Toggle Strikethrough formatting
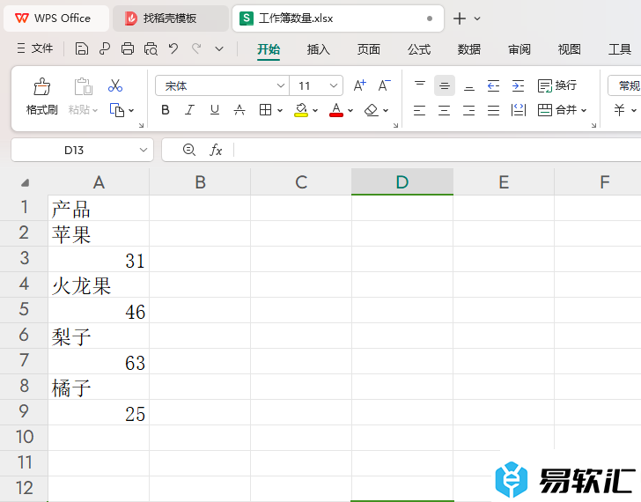This screenshot has width=641, height=502. 239,110
